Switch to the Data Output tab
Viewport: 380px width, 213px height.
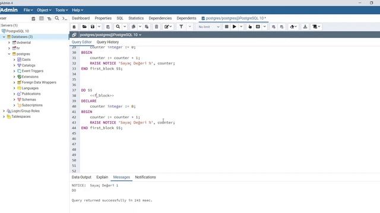[x=81, y=177]
